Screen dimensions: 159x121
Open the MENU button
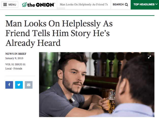point(10,5)
